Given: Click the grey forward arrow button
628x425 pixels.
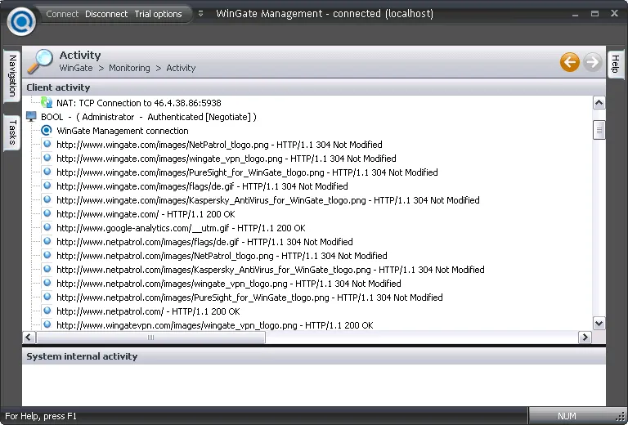Looking at the screenshot, I should (592, 62).
